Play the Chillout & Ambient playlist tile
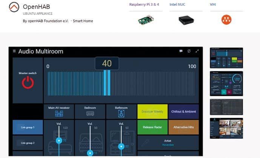The width and height of the screenshot is (260, 158). pos(183,112)
